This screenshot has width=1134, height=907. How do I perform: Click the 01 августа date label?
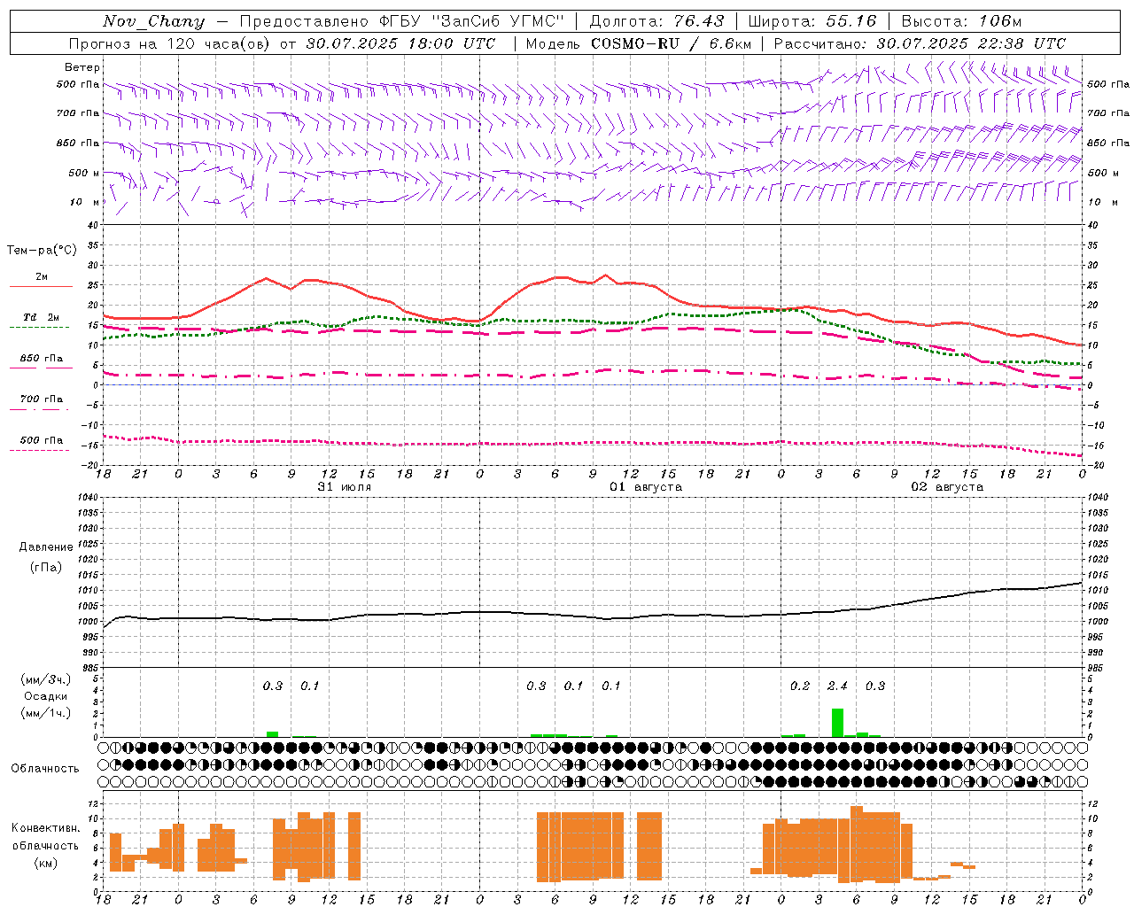click(x=646, y=486)
